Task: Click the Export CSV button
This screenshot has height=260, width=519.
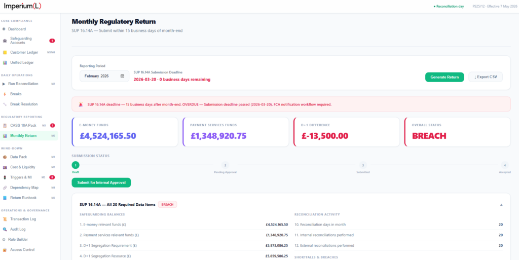Action: coord(486,77)
